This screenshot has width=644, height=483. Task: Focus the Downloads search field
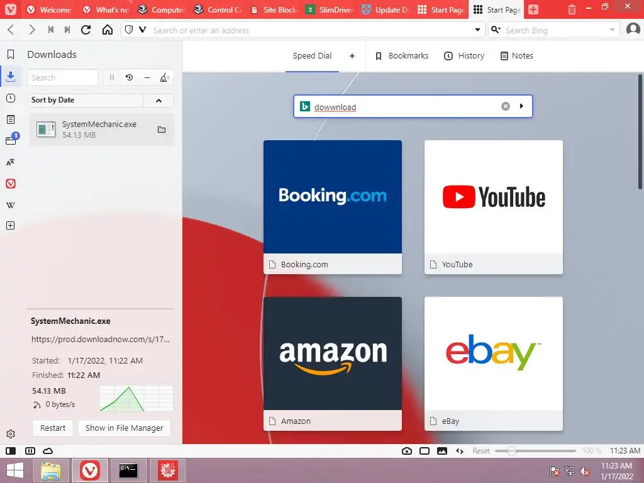(63, 77)
